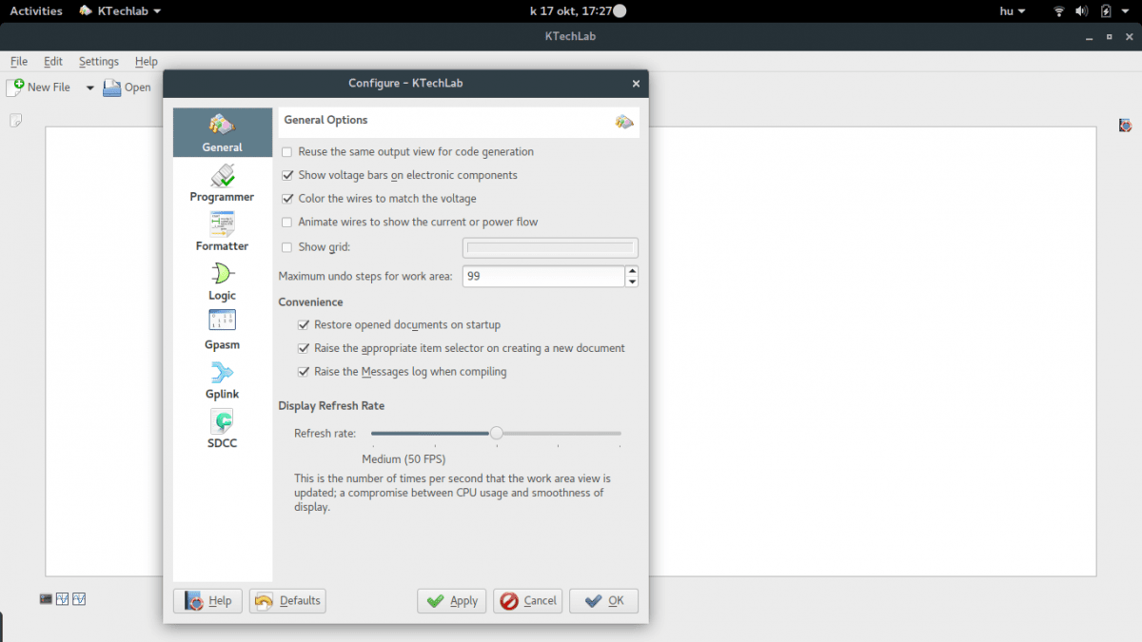Uncheck Restore opened documents on startup
The height and width of the screenshot is (642, 1142).
point(304,325)
